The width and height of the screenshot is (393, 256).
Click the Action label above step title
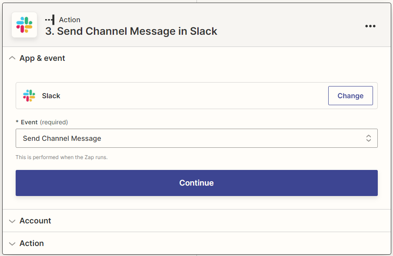coord(70,20)
